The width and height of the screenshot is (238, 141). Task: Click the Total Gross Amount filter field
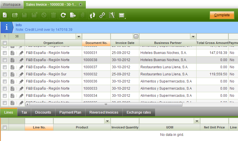(x=212, y=37)
